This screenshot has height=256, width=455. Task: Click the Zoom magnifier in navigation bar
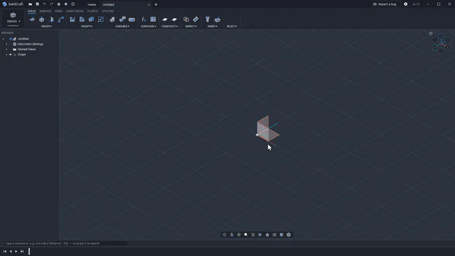246,234
